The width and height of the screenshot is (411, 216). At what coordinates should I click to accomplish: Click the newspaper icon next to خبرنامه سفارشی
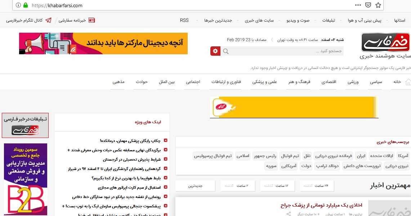pyautogui.click(x=91, y=20)
